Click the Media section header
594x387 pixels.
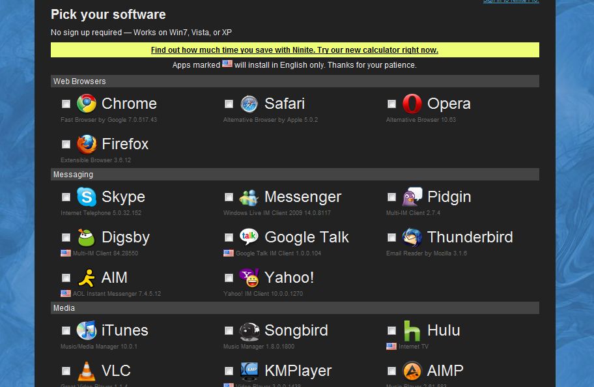295,308
